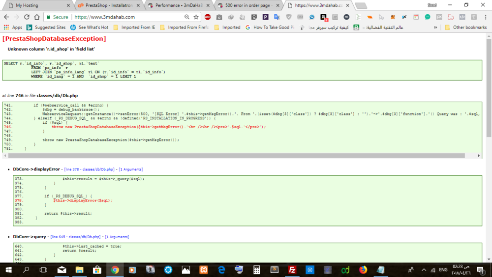492x277 pixels.
Task: Switch to Performance 3mDaHaB tab
Action: [178, 5]
